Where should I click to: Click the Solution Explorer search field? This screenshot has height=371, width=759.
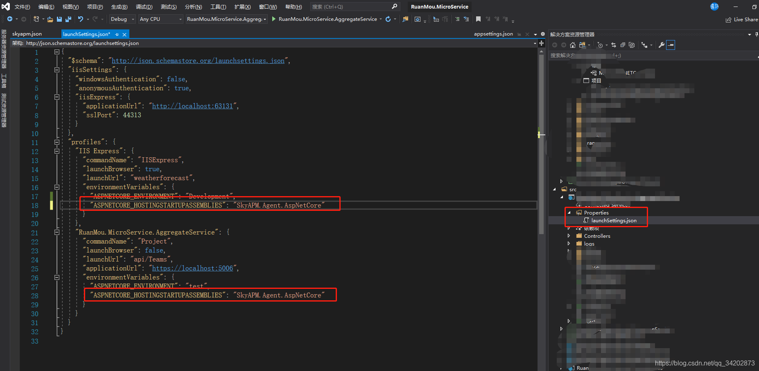click(x=653, y=56)
